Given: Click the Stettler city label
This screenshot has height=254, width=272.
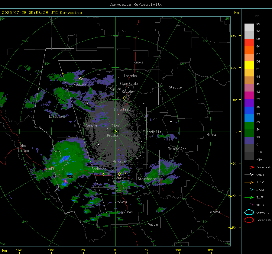Looking at the screenshot, I should [176, 87].
